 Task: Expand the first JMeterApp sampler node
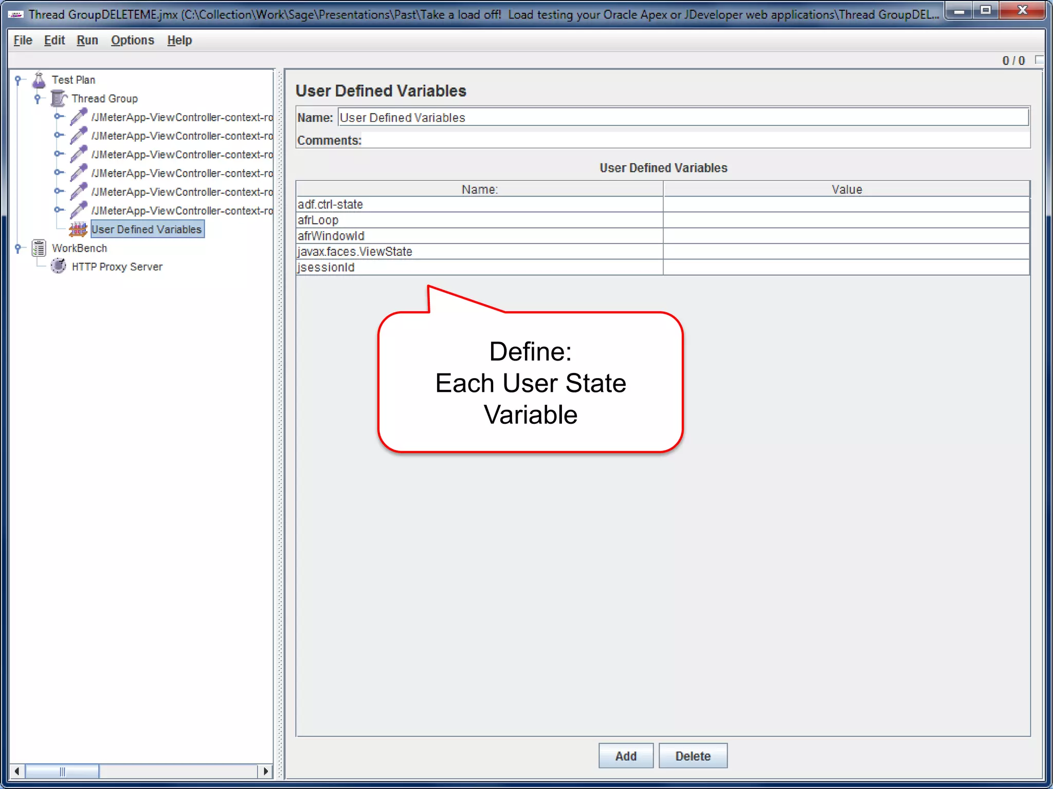[x=58, y=117]
